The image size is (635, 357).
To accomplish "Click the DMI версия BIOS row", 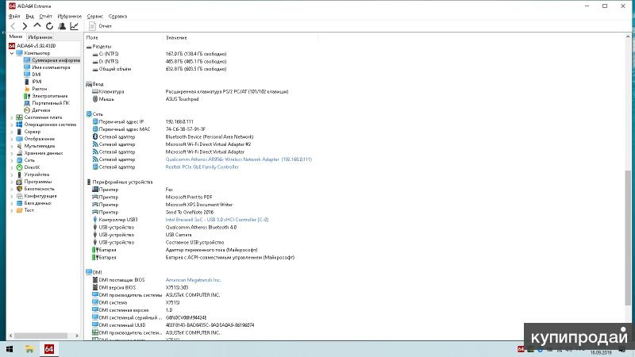I will pyautogui.click(x=140, y=287).
